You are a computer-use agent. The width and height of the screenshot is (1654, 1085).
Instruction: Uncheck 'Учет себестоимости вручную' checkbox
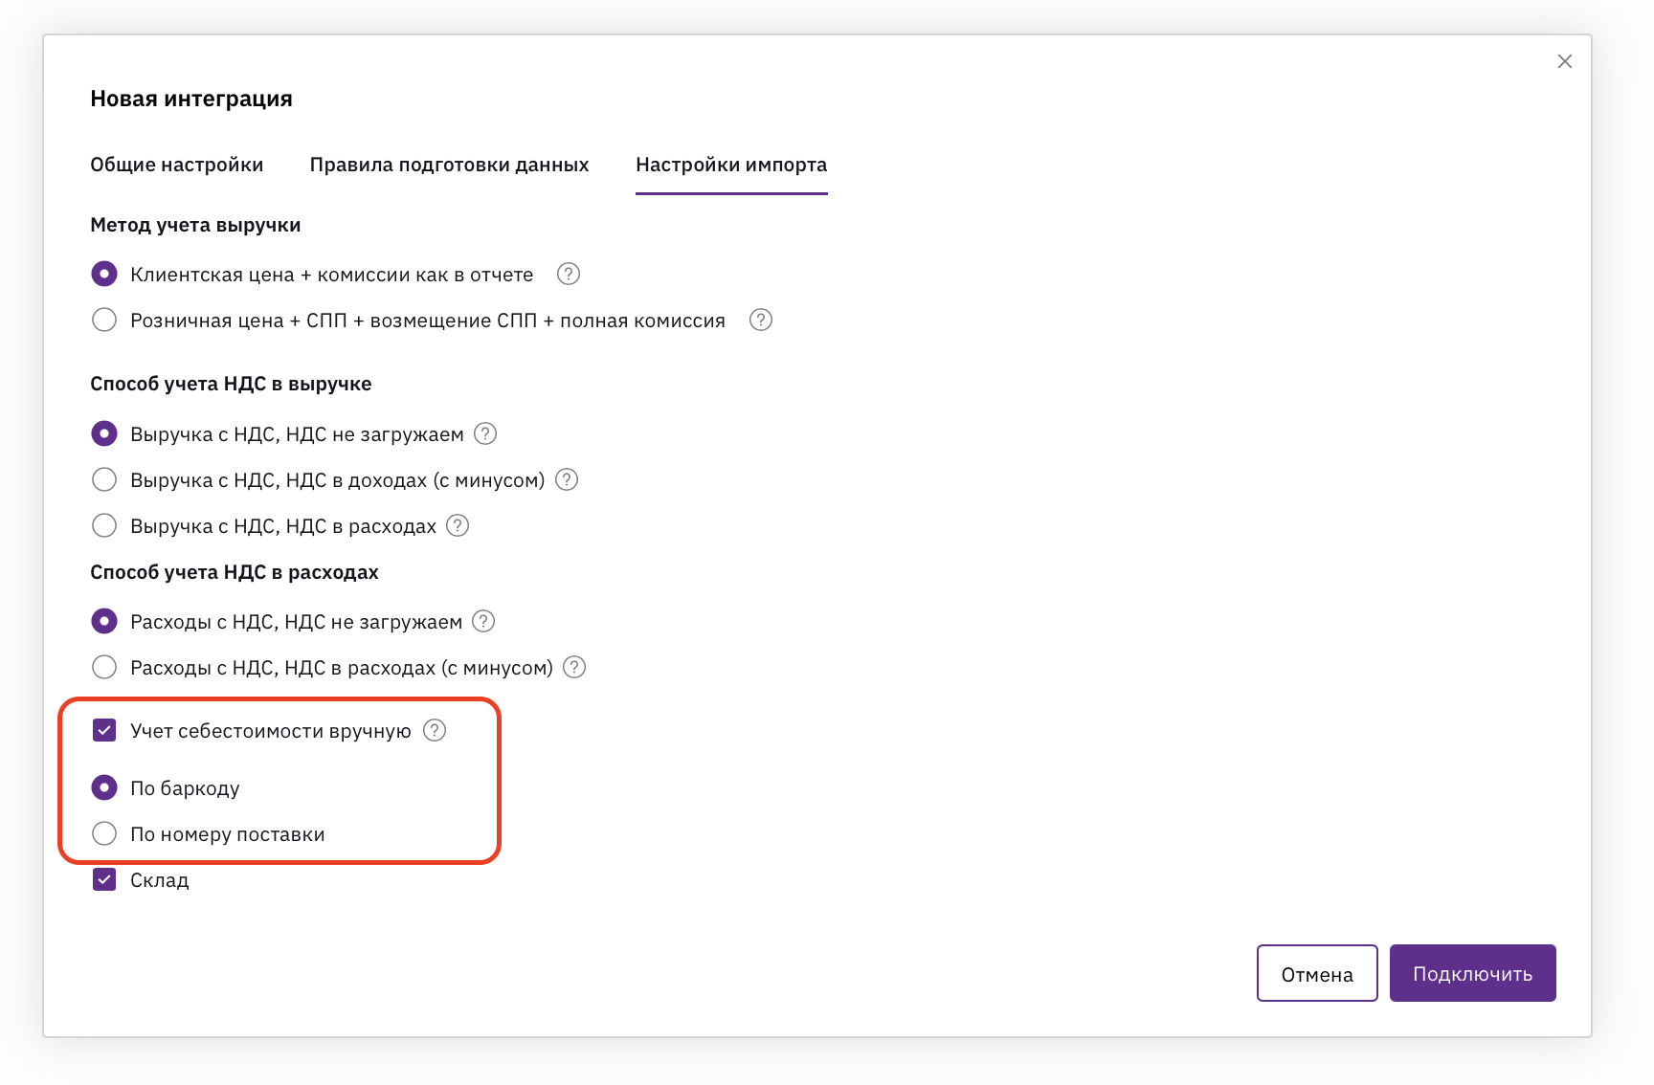tap(104, 731)
